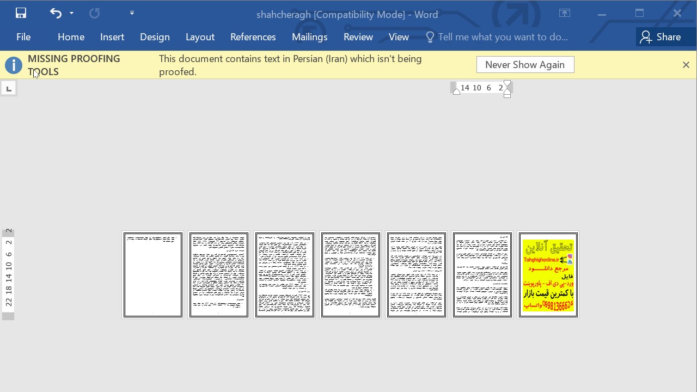Viewport: 697px width, 392px height.
Task: Click the blue info icon in the notification bar
Action: [13, 65]
